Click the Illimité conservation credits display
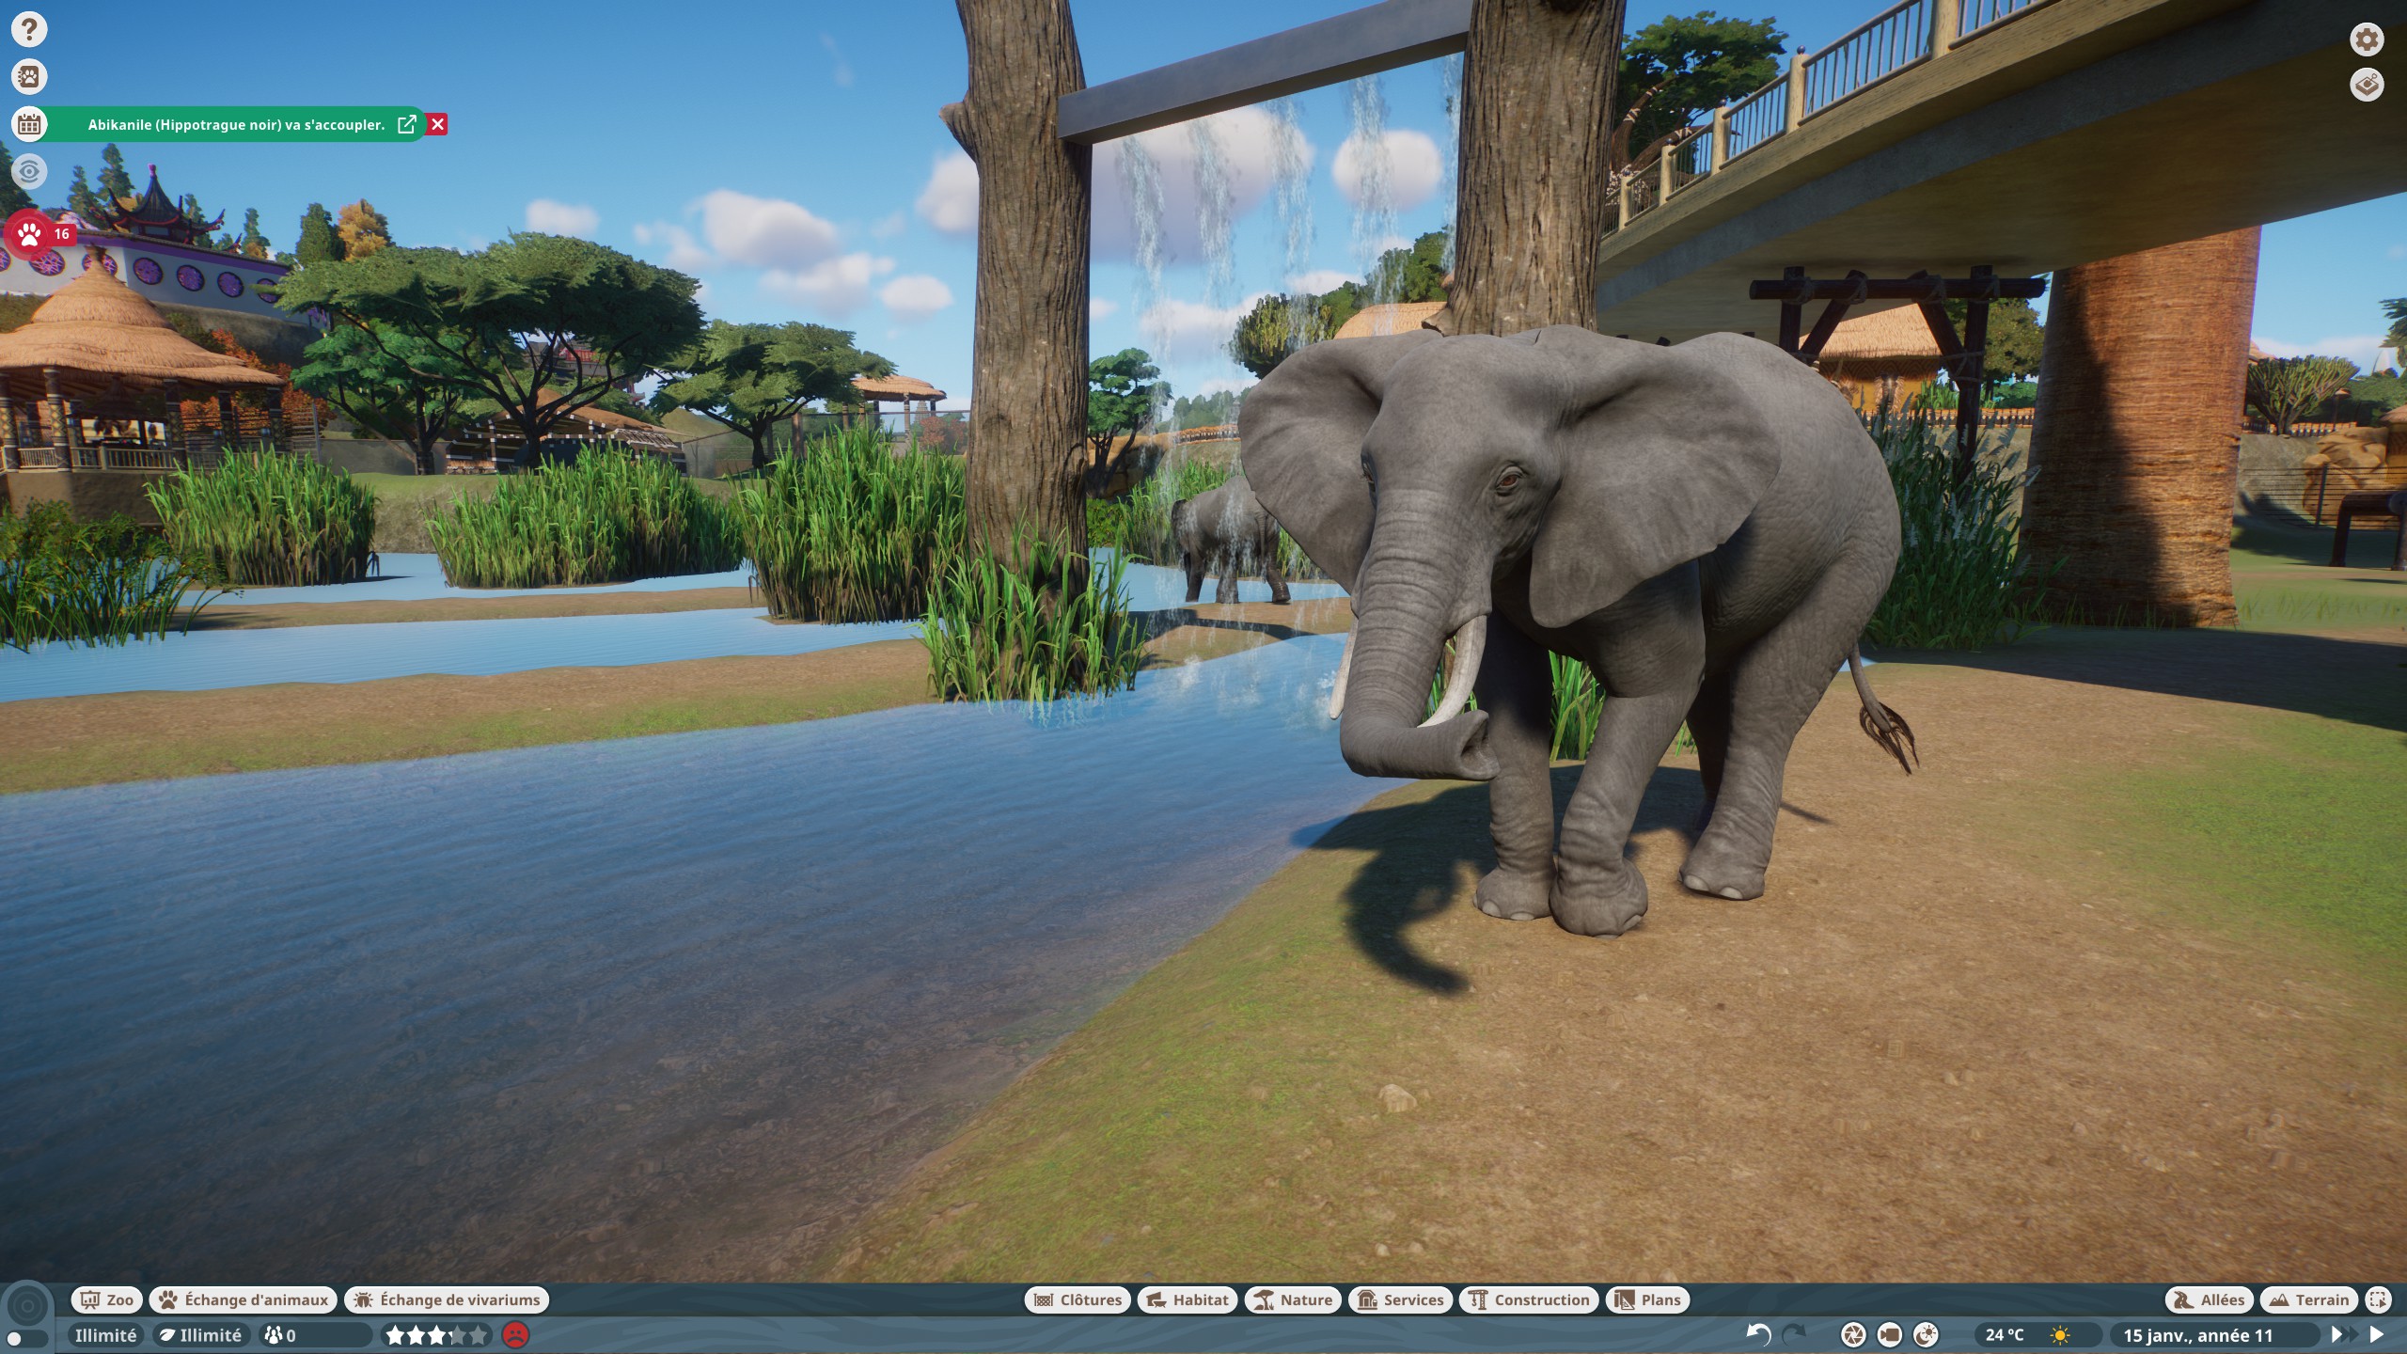 coord(202,1334)
